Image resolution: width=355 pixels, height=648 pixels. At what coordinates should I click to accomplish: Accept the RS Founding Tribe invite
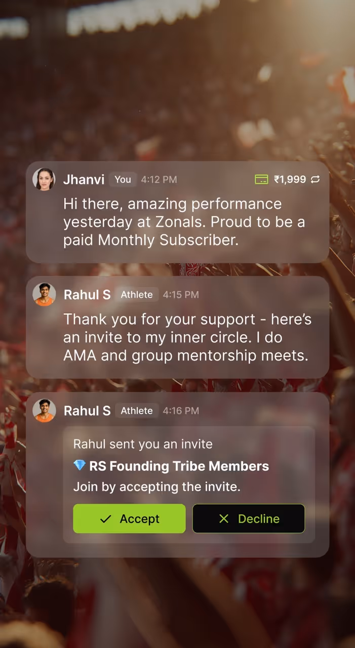point(129,518)
